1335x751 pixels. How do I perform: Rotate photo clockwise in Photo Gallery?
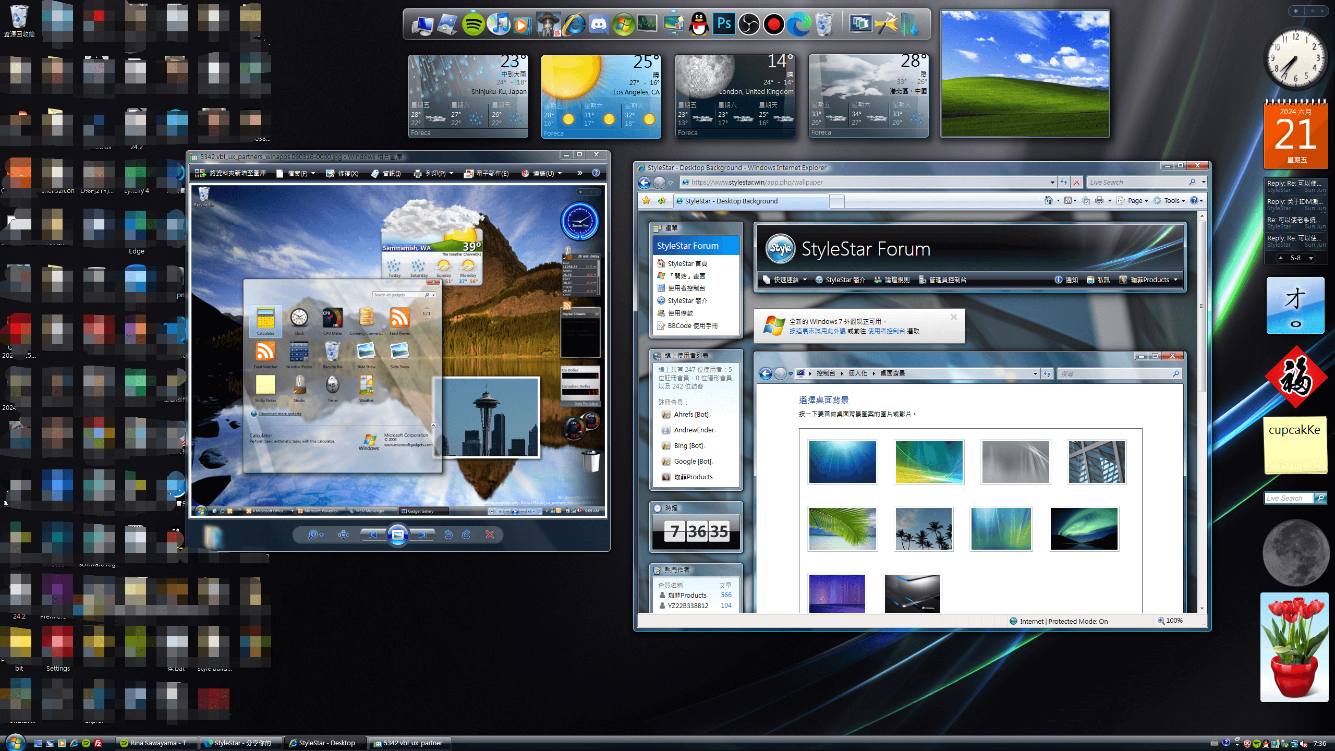(466, 535)
